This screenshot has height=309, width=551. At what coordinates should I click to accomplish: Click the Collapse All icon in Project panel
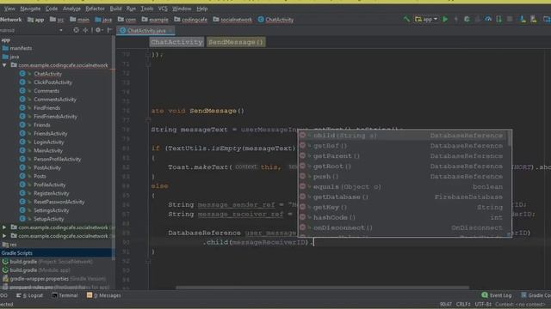pyautogui.click(x=85, y=31)
